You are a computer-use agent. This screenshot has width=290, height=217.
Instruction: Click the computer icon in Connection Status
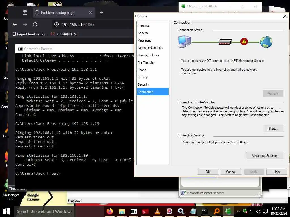184,42
